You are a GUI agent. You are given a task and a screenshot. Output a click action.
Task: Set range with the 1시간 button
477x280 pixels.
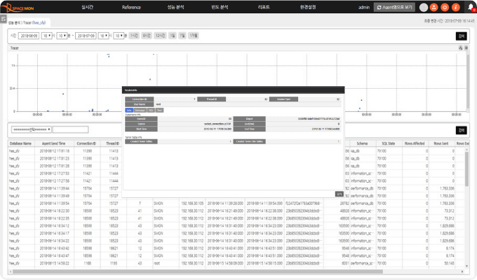tap(134, 36)
